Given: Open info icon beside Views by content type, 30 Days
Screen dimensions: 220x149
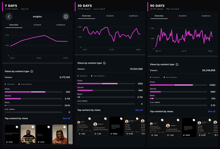Looking at the screenshot, I should [104, 63].
